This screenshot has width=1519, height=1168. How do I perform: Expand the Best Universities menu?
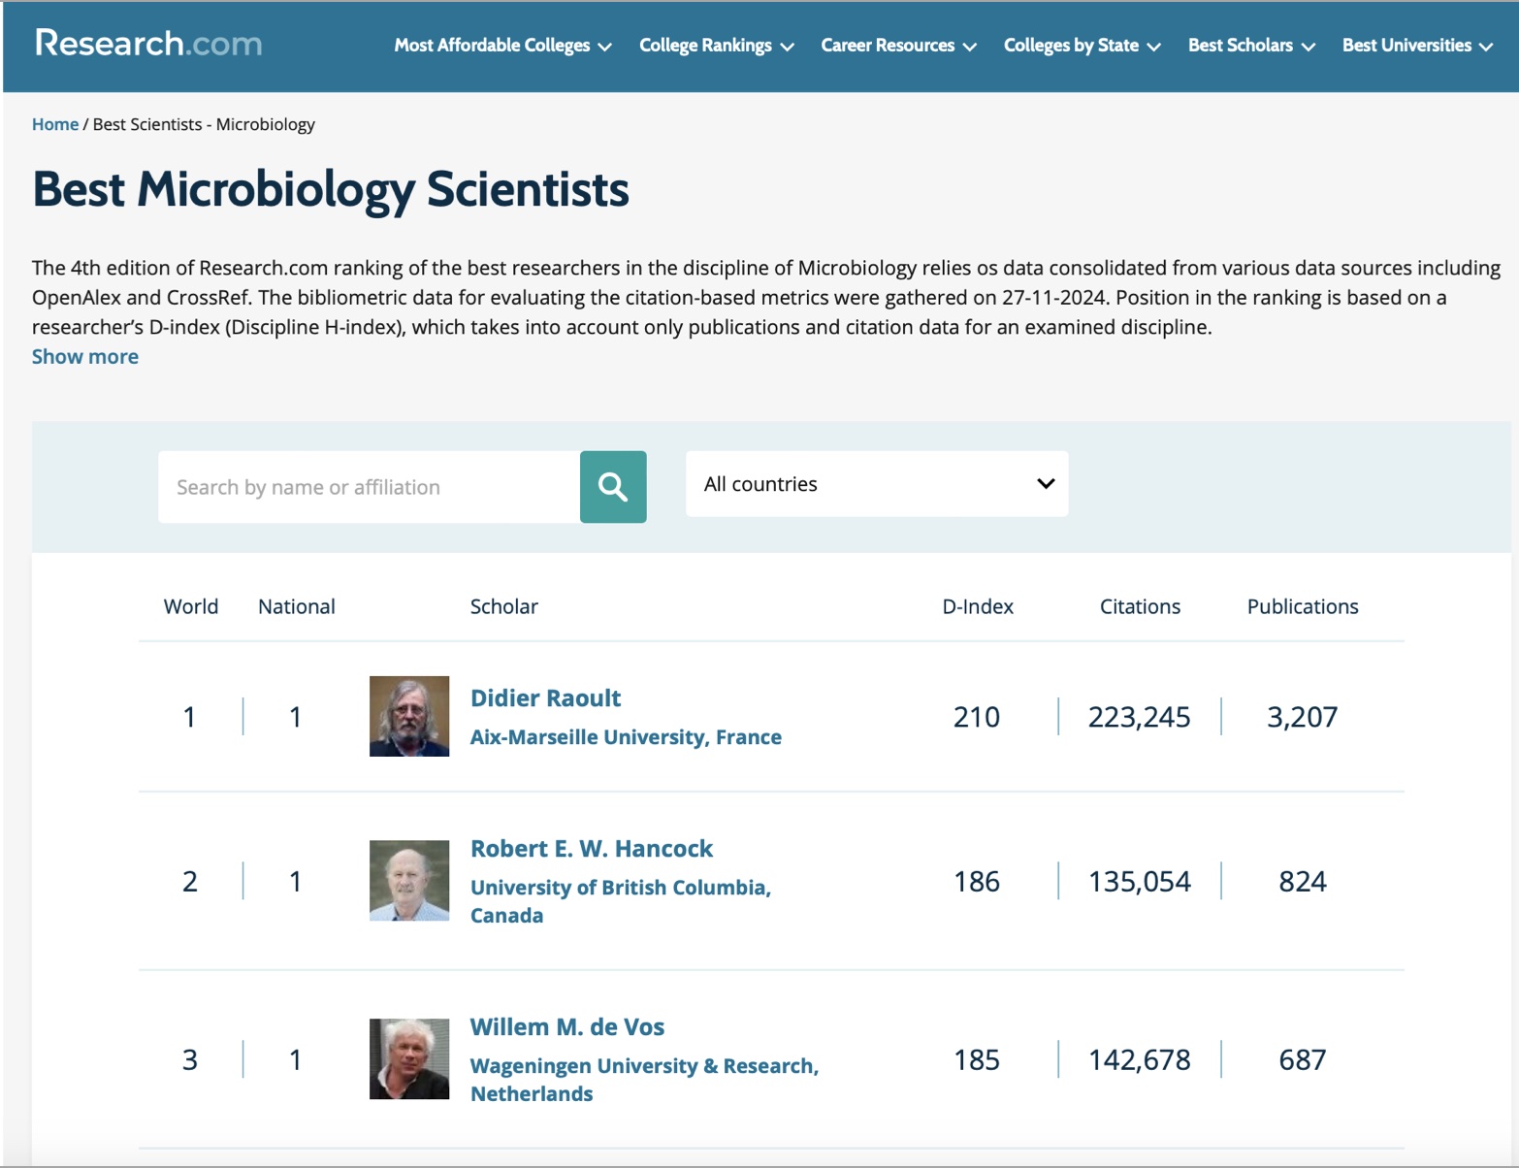point(1416,46)
